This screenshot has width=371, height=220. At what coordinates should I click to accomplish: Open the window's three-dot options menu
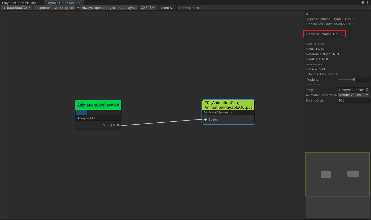367,2
